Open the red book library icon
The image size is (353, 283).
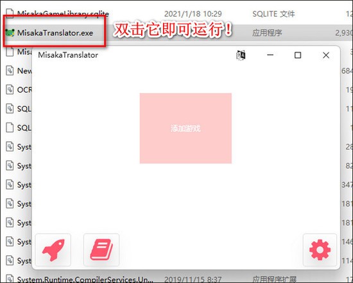[x=101, y=250]
